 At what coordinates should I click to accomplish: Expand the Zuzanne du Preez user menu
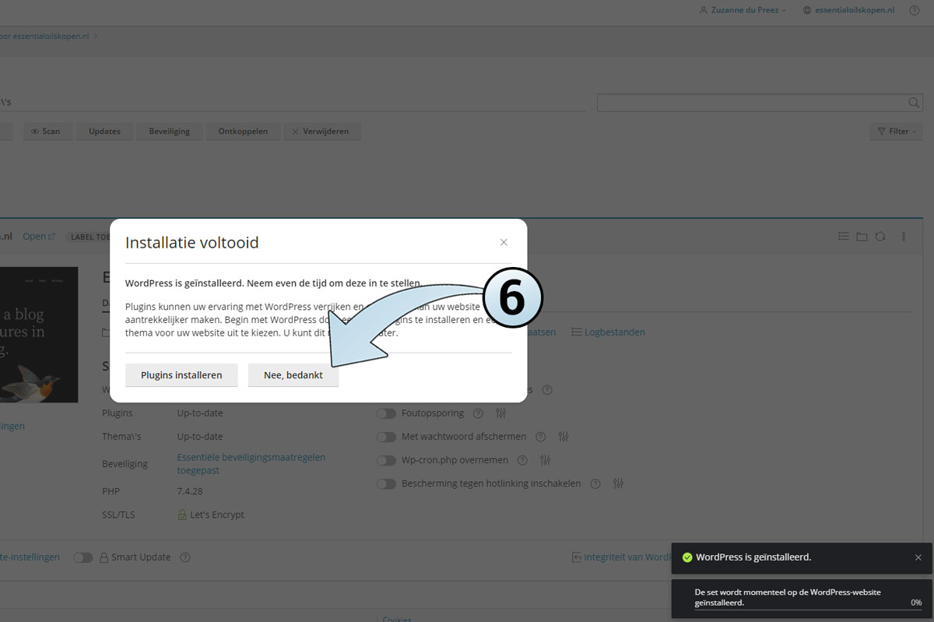click(743, 10)
